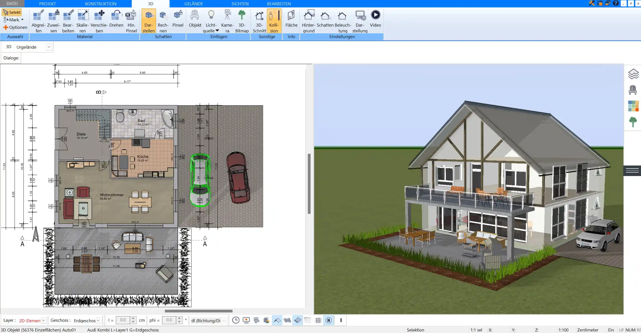Increase the l value with up arrow
The width and height of the screenshot is (641, 333).
pyautogui.click(x=133, y=318)
